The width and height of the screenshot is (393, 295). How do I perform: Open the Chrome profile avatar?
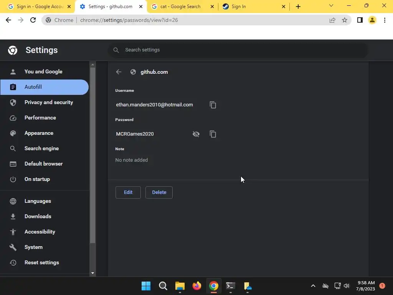(372, 20)
